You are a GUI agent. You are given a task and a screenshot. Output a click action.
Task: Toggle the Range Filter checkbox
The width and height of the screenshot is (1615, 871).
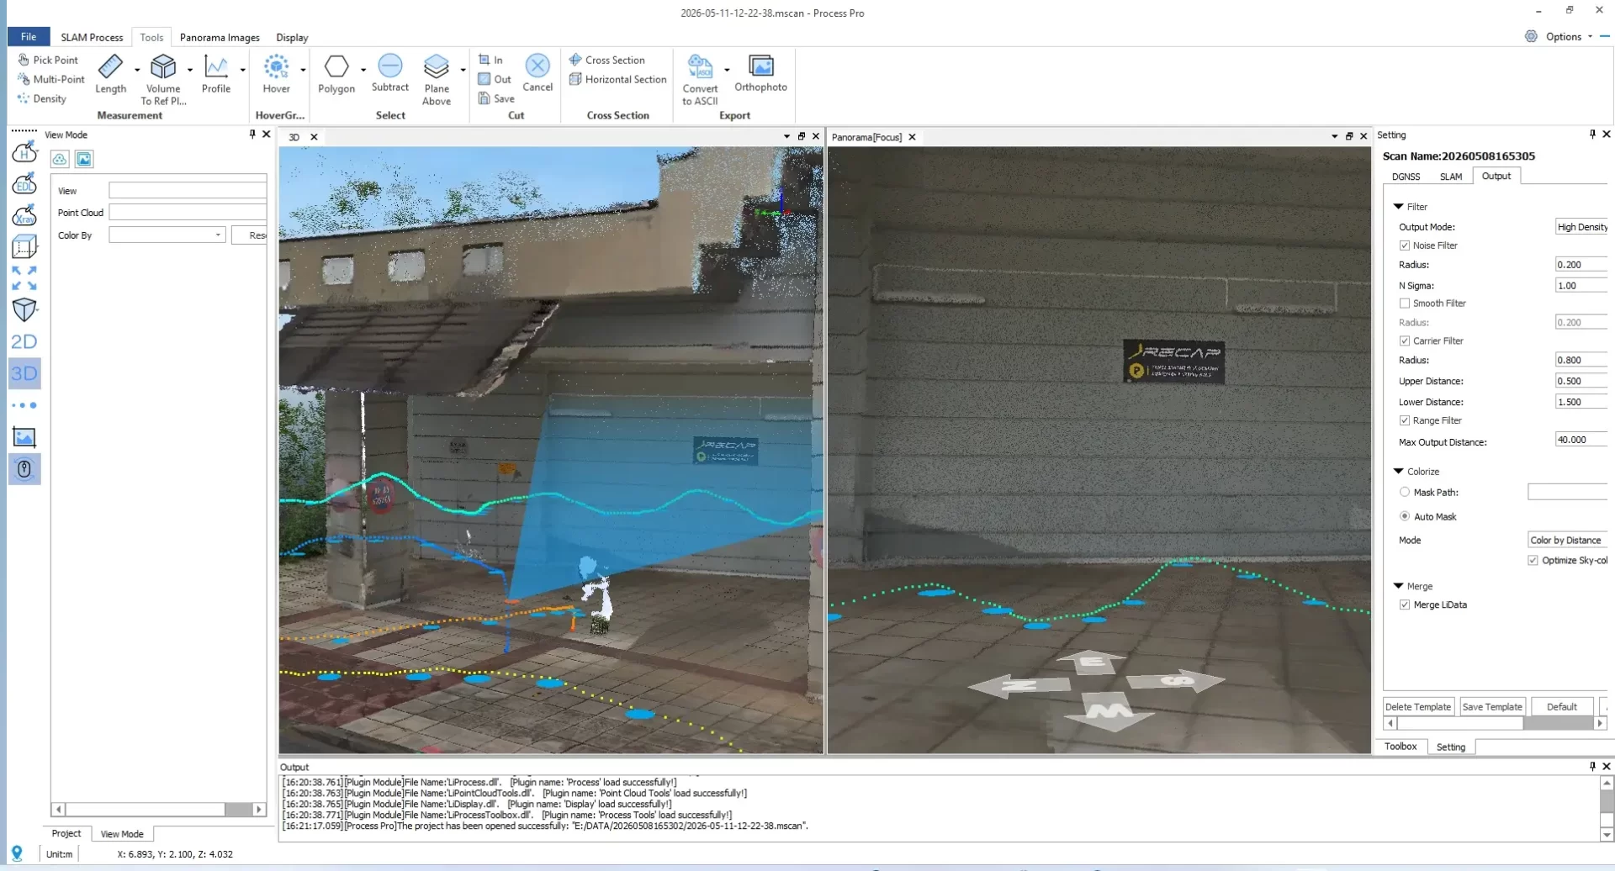(1405, 420)
